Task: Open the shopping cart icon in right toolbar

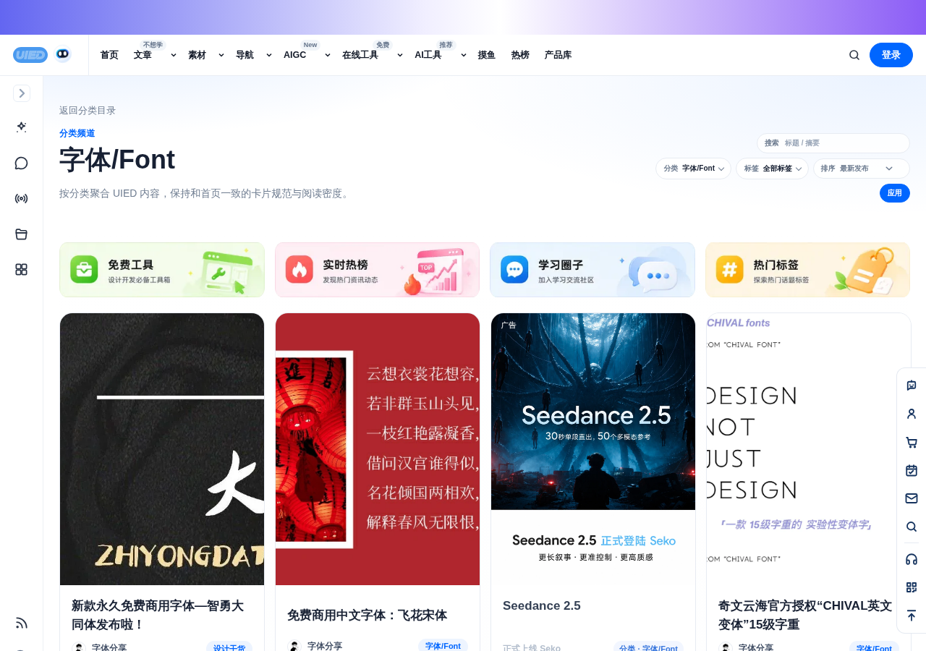Action: (912, 442)
